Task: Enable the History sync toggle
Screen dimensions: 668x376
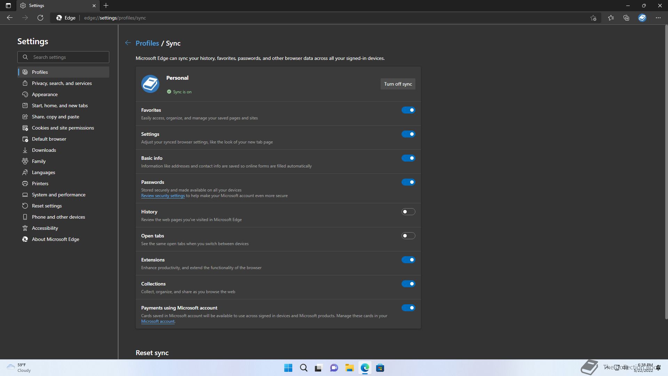Action: (408, 212)
